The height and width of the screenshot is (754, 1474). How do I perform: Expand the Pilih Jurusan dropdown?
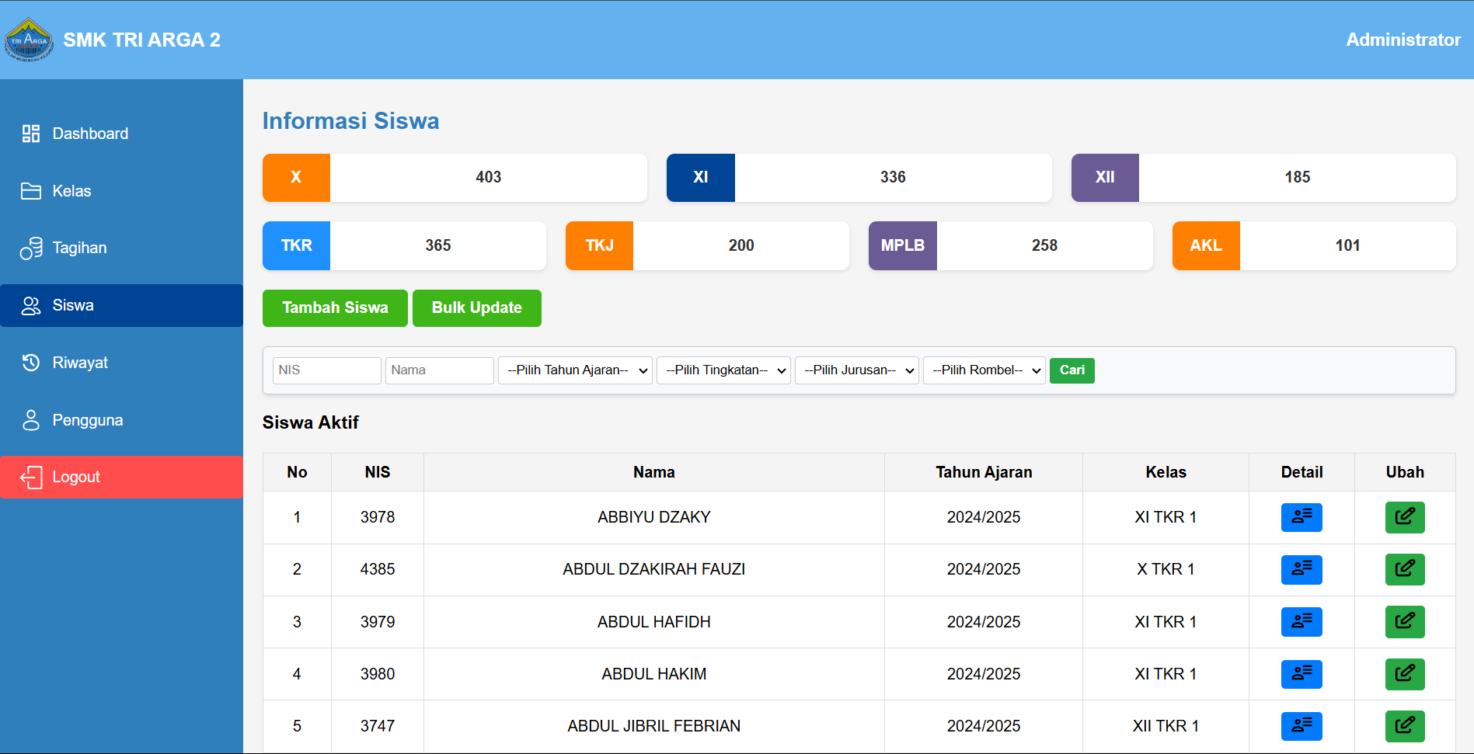tap(857, 370)
